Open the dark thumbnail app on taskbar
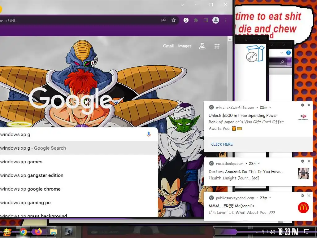 pos(69,232)
